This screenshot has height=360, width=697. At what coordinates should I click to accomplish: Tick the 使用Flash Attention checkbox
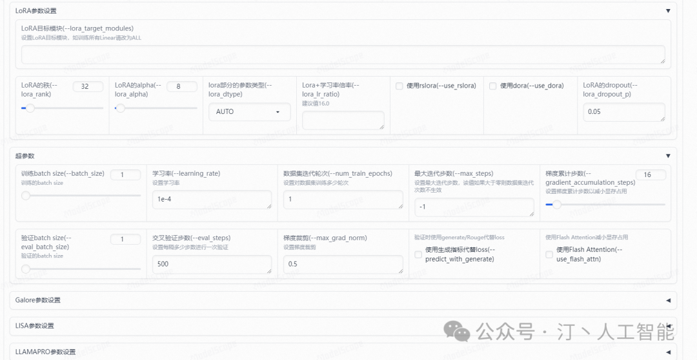(x=549, y=254)
